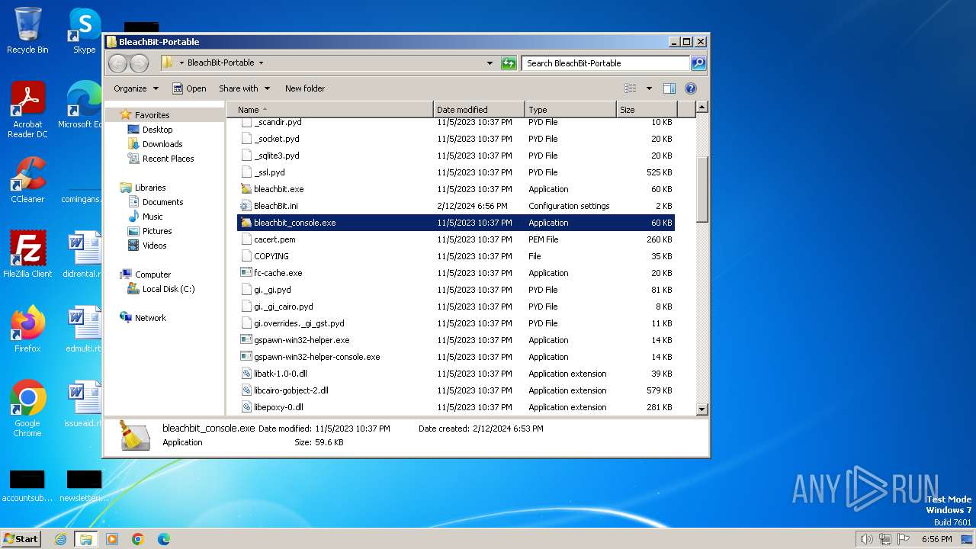Sort by Date modified column header
The height and width of the screenshot is (549, 976).
[479, 110]
